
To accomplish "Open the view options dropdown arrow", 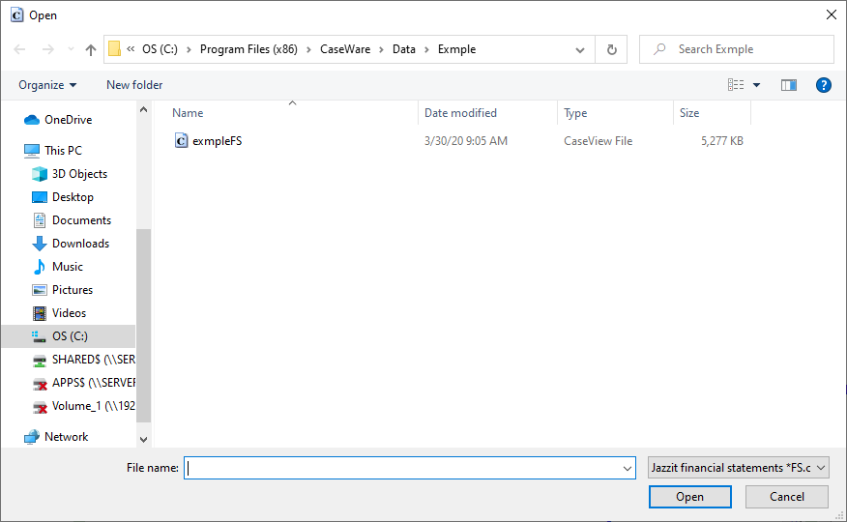I will pyautogui.click(x=756, y=85).
